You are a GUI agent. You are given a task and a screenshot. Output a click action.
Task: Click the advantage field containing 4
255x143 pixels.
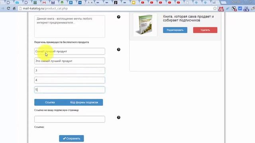point(70,80)
